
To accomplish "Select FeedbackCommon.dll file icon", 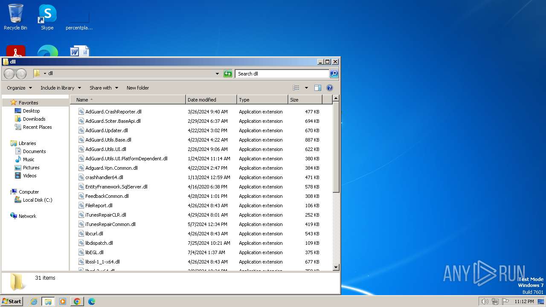I will [81, 196].
